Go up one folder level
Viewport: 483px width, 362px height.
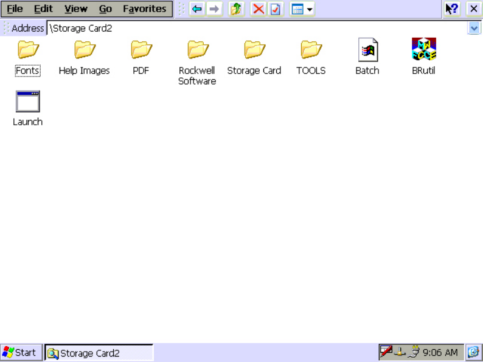coord(236,9)
